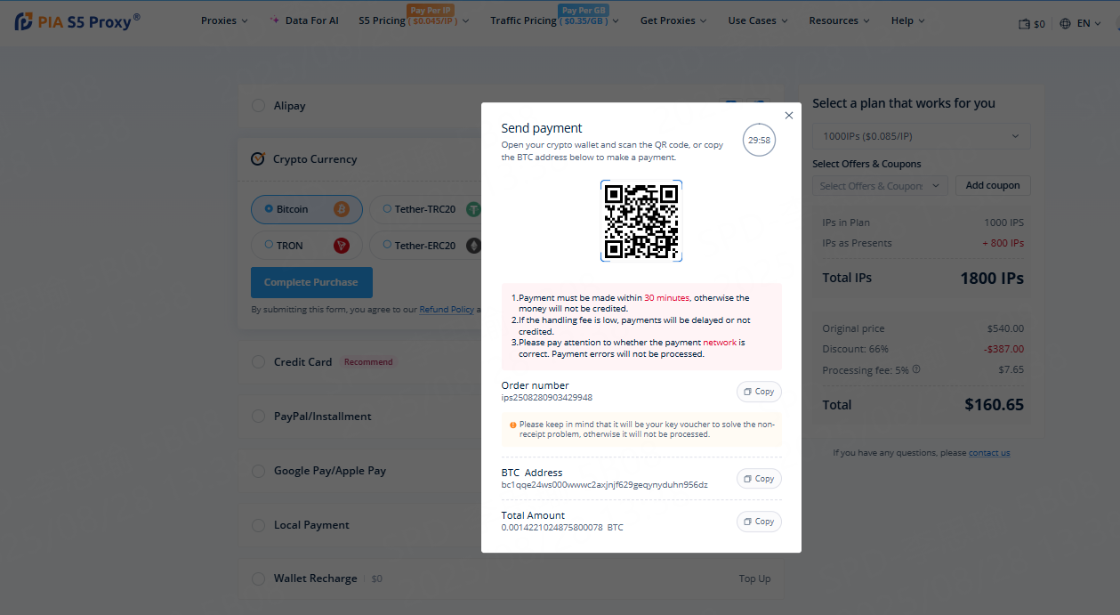1120x615 pixels.
Task: Click the globe language icon
Action: pos(1066,24)
